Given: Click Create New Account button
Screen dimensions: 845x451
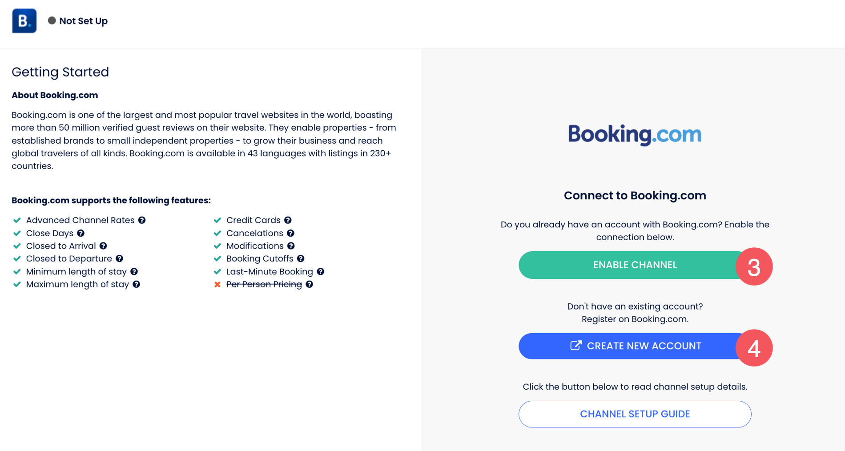Looking at the screenshot, I should 634,346.
